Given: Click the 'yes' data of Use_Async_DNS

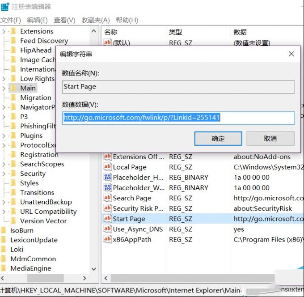Looking at the screenshot, I should [239, 229].
